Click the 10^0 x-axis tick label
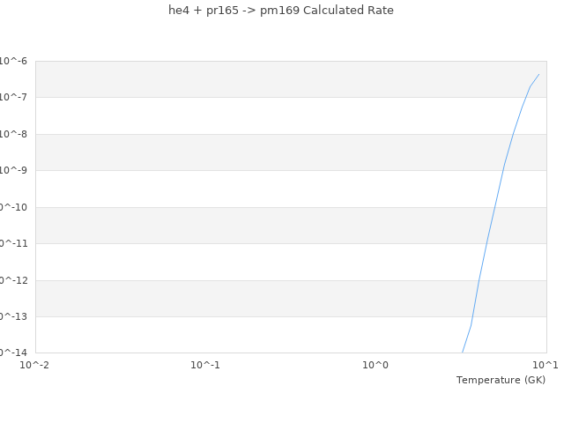564x423 pixels. 375,364
